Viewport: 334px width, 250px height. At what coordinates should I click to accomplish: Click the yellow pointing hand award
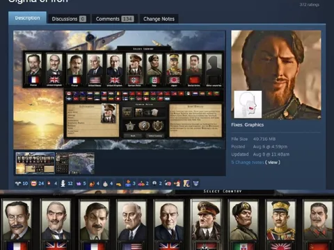tap(119, 184)
